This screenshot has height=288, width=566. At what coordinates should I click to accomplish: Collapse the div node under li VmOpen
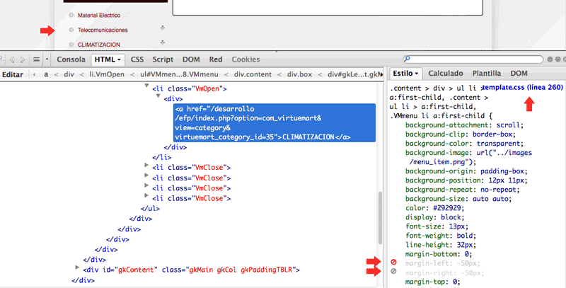click(158, 96)
